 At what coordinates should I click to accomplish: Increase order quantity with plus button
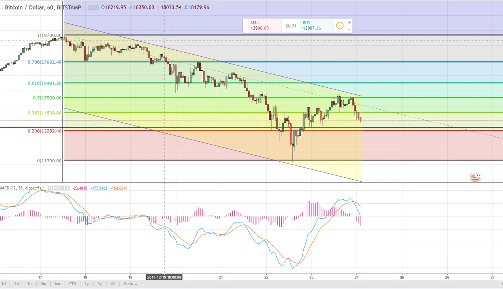point(349,22)
